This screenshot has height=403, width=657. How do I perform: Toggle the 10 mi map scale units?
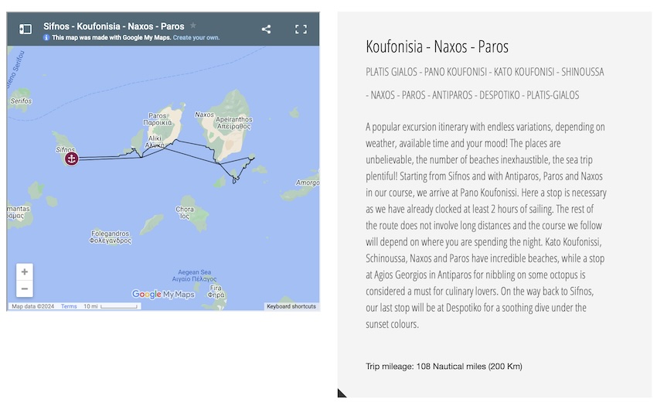(x=111, y=306)
